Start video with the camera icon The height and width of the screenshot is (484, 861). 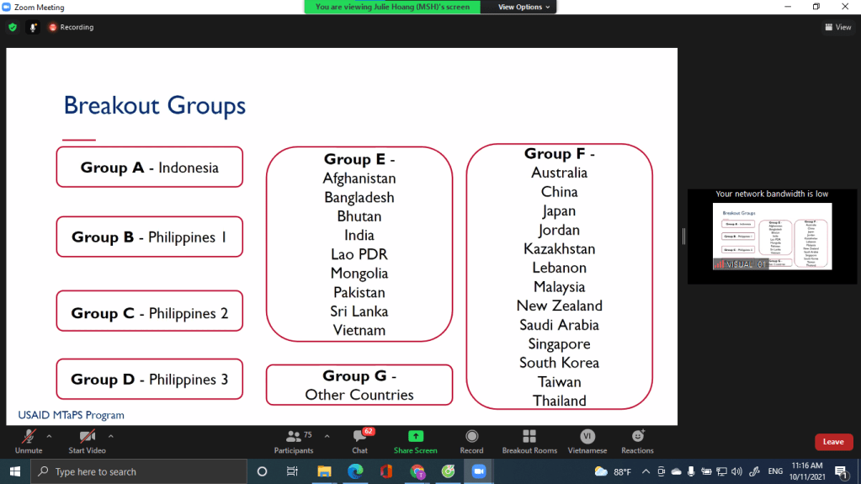[x=87, y=437]
